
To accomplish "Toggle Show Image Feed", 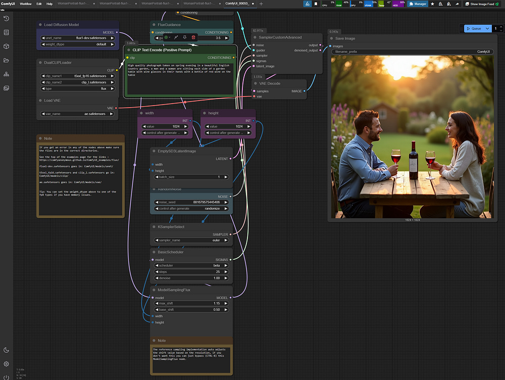I will tap(482, 4).
